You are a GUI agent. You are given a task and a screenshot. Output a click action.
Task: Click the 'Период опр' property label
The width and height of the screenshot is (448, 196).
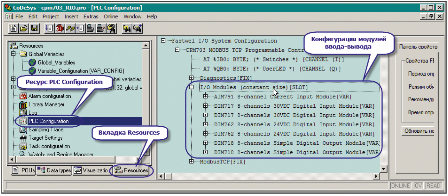coord(421,74)
